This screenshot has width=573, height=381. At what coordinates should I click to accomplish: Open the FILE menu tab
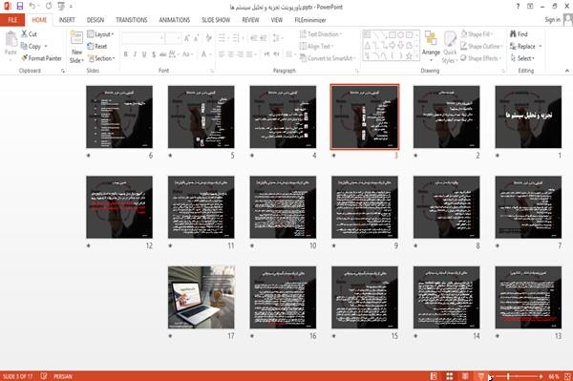click(12, 20)
